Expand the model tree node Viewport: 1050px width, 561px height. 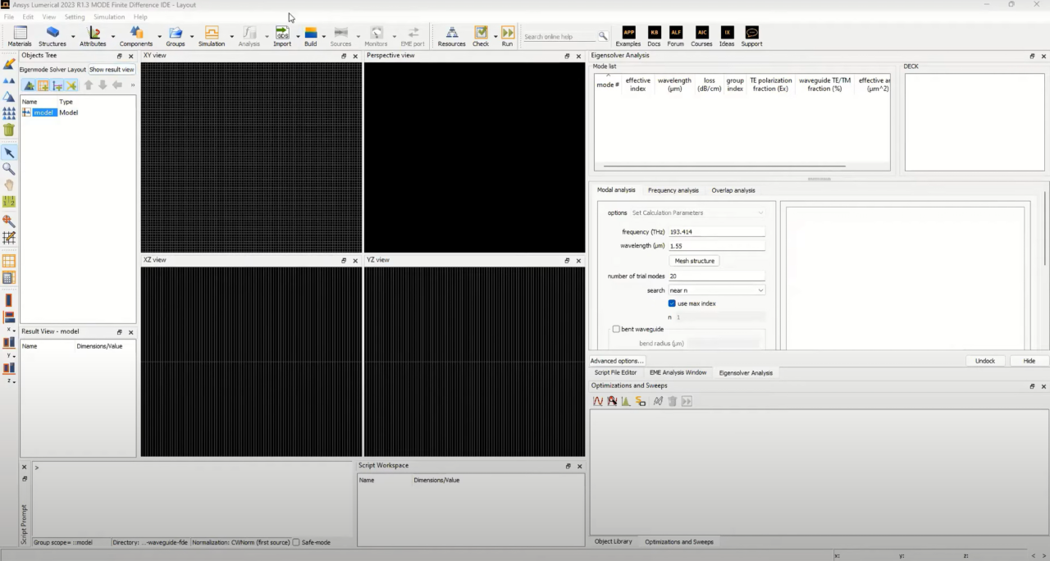26,112
